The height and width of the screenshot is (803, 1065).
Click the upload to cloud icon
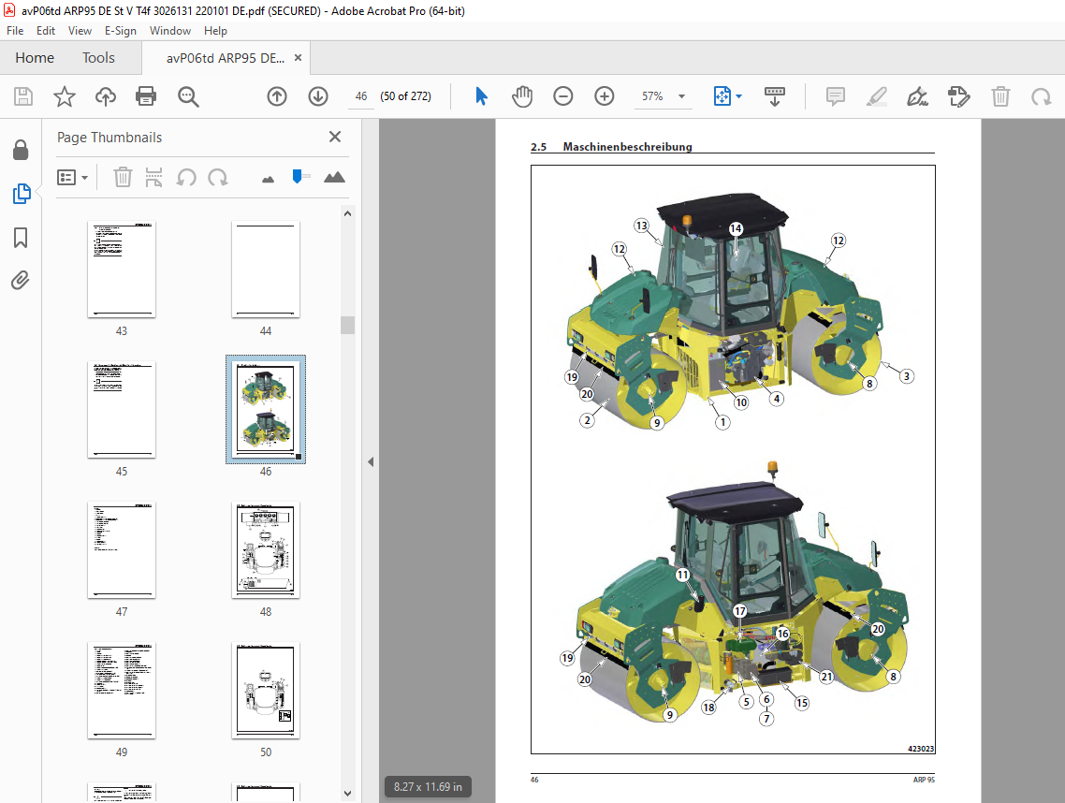click(x=105, y=96)
